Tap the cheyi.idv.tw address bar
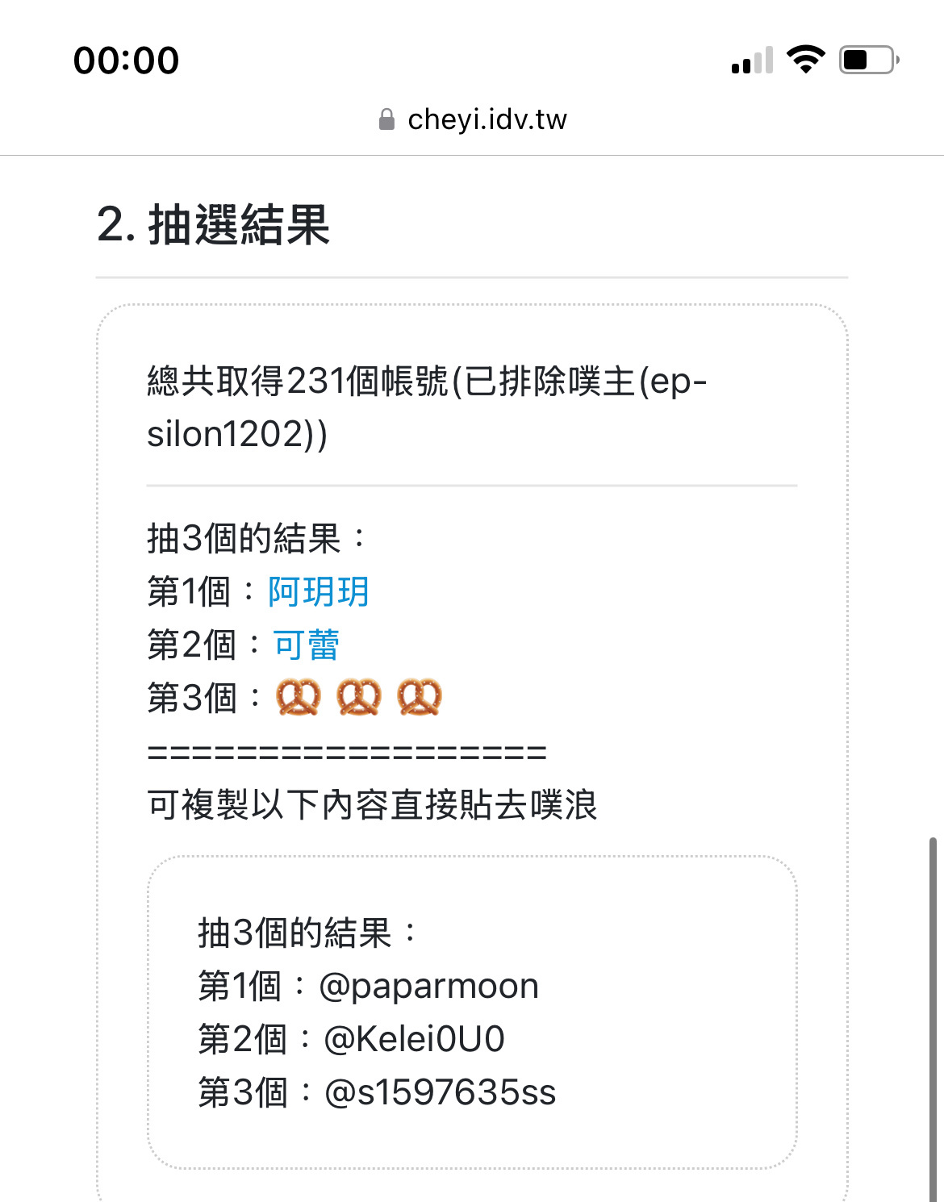The image size is (944, 1202). [473, 119]
